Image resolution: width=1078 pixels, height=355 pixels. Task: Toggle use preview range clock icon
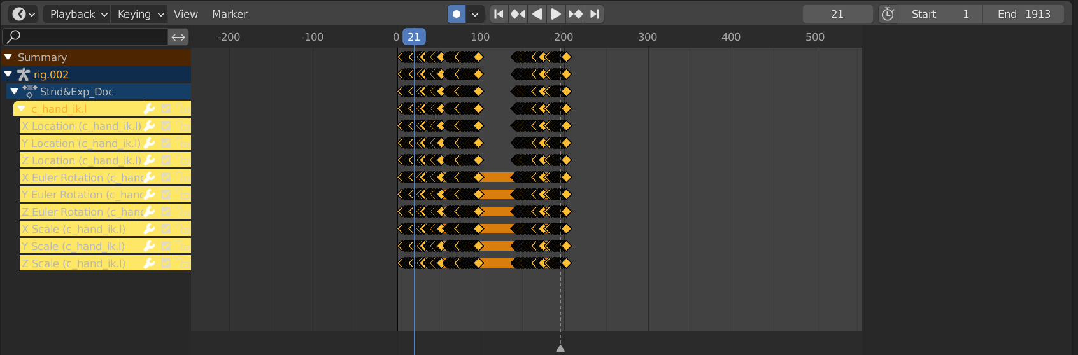click(888, 14)
